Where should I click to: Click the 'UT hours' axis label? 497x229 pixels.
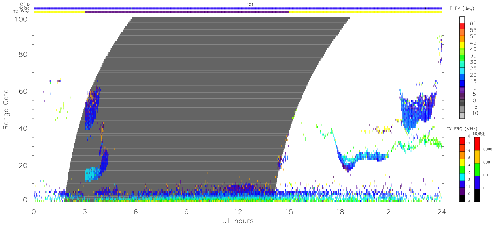click(238, 221)
